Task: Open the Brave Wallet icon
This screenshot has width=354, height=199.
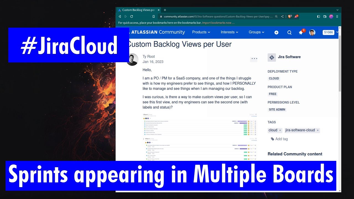Action: click(325, 17)
